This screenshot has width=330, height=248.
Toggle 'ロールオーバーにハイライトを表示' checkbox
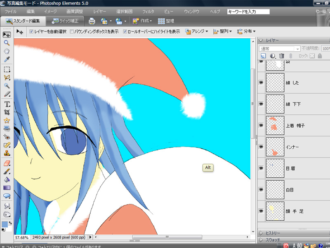point(125,32)
